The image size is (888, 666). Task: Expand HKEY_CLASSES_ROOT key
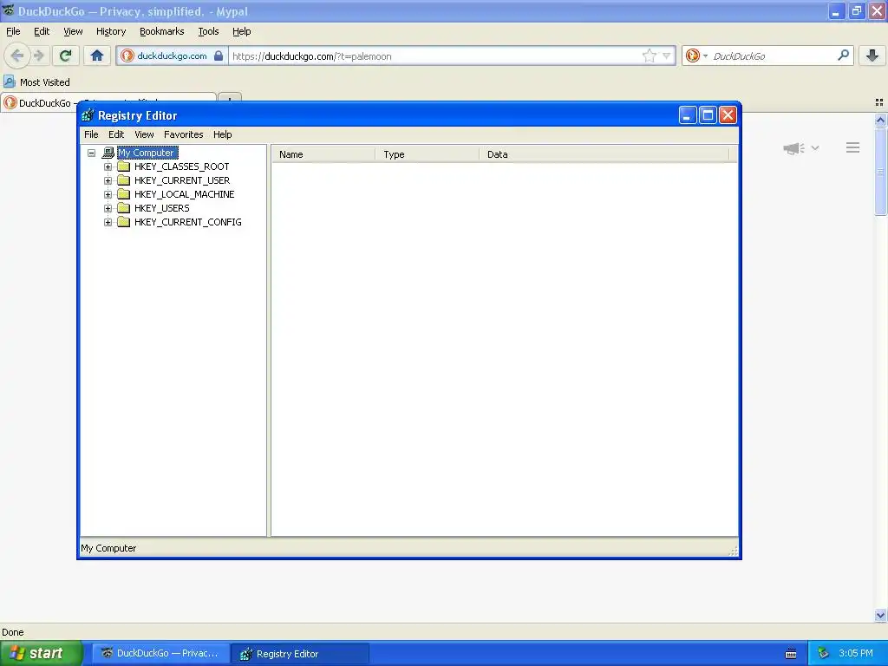108,166
